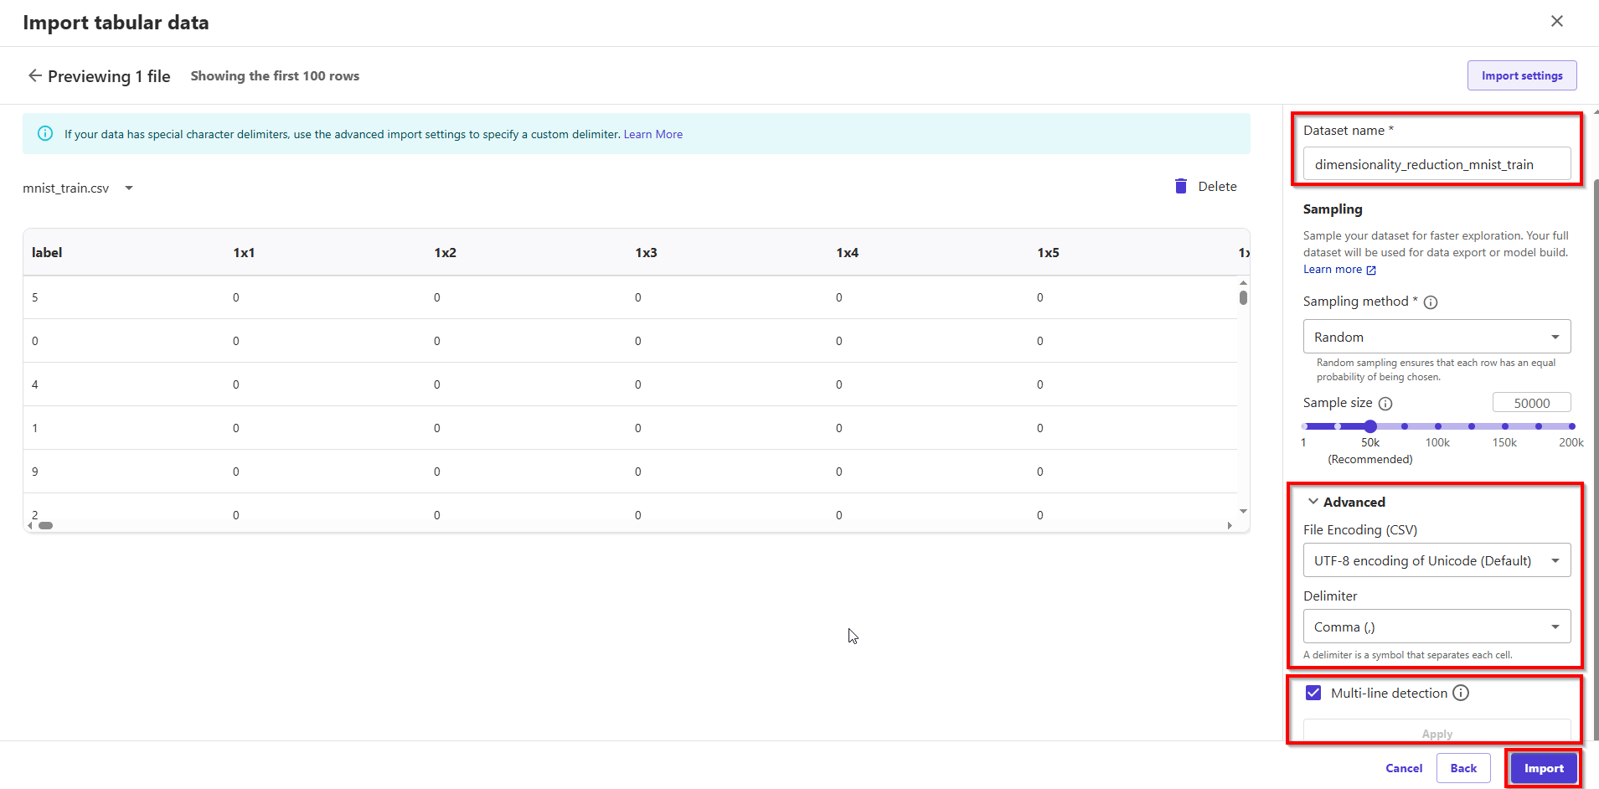The width and height of the screenshot is (1599, 789).
Task: Open the Delimiter dropdown
Action: (1437, 627)
